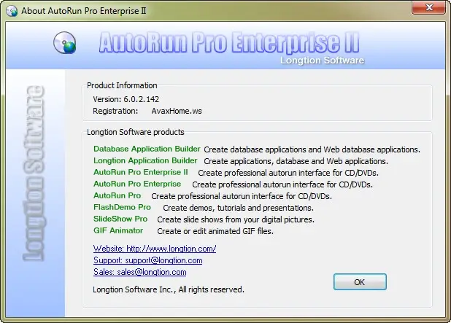Open the SlideShow Pro link

coord(120,219)
